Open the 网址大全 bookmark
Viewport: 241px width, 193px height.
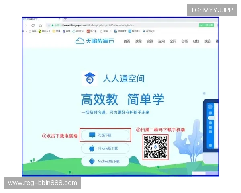pyautogui.click(x=45, y=31)
